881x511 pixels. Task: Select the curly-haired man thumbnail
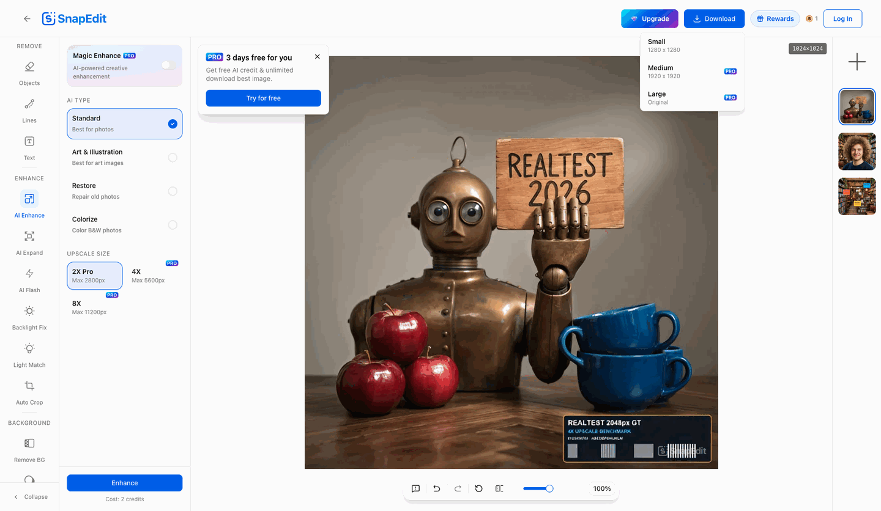click(857, 152)
